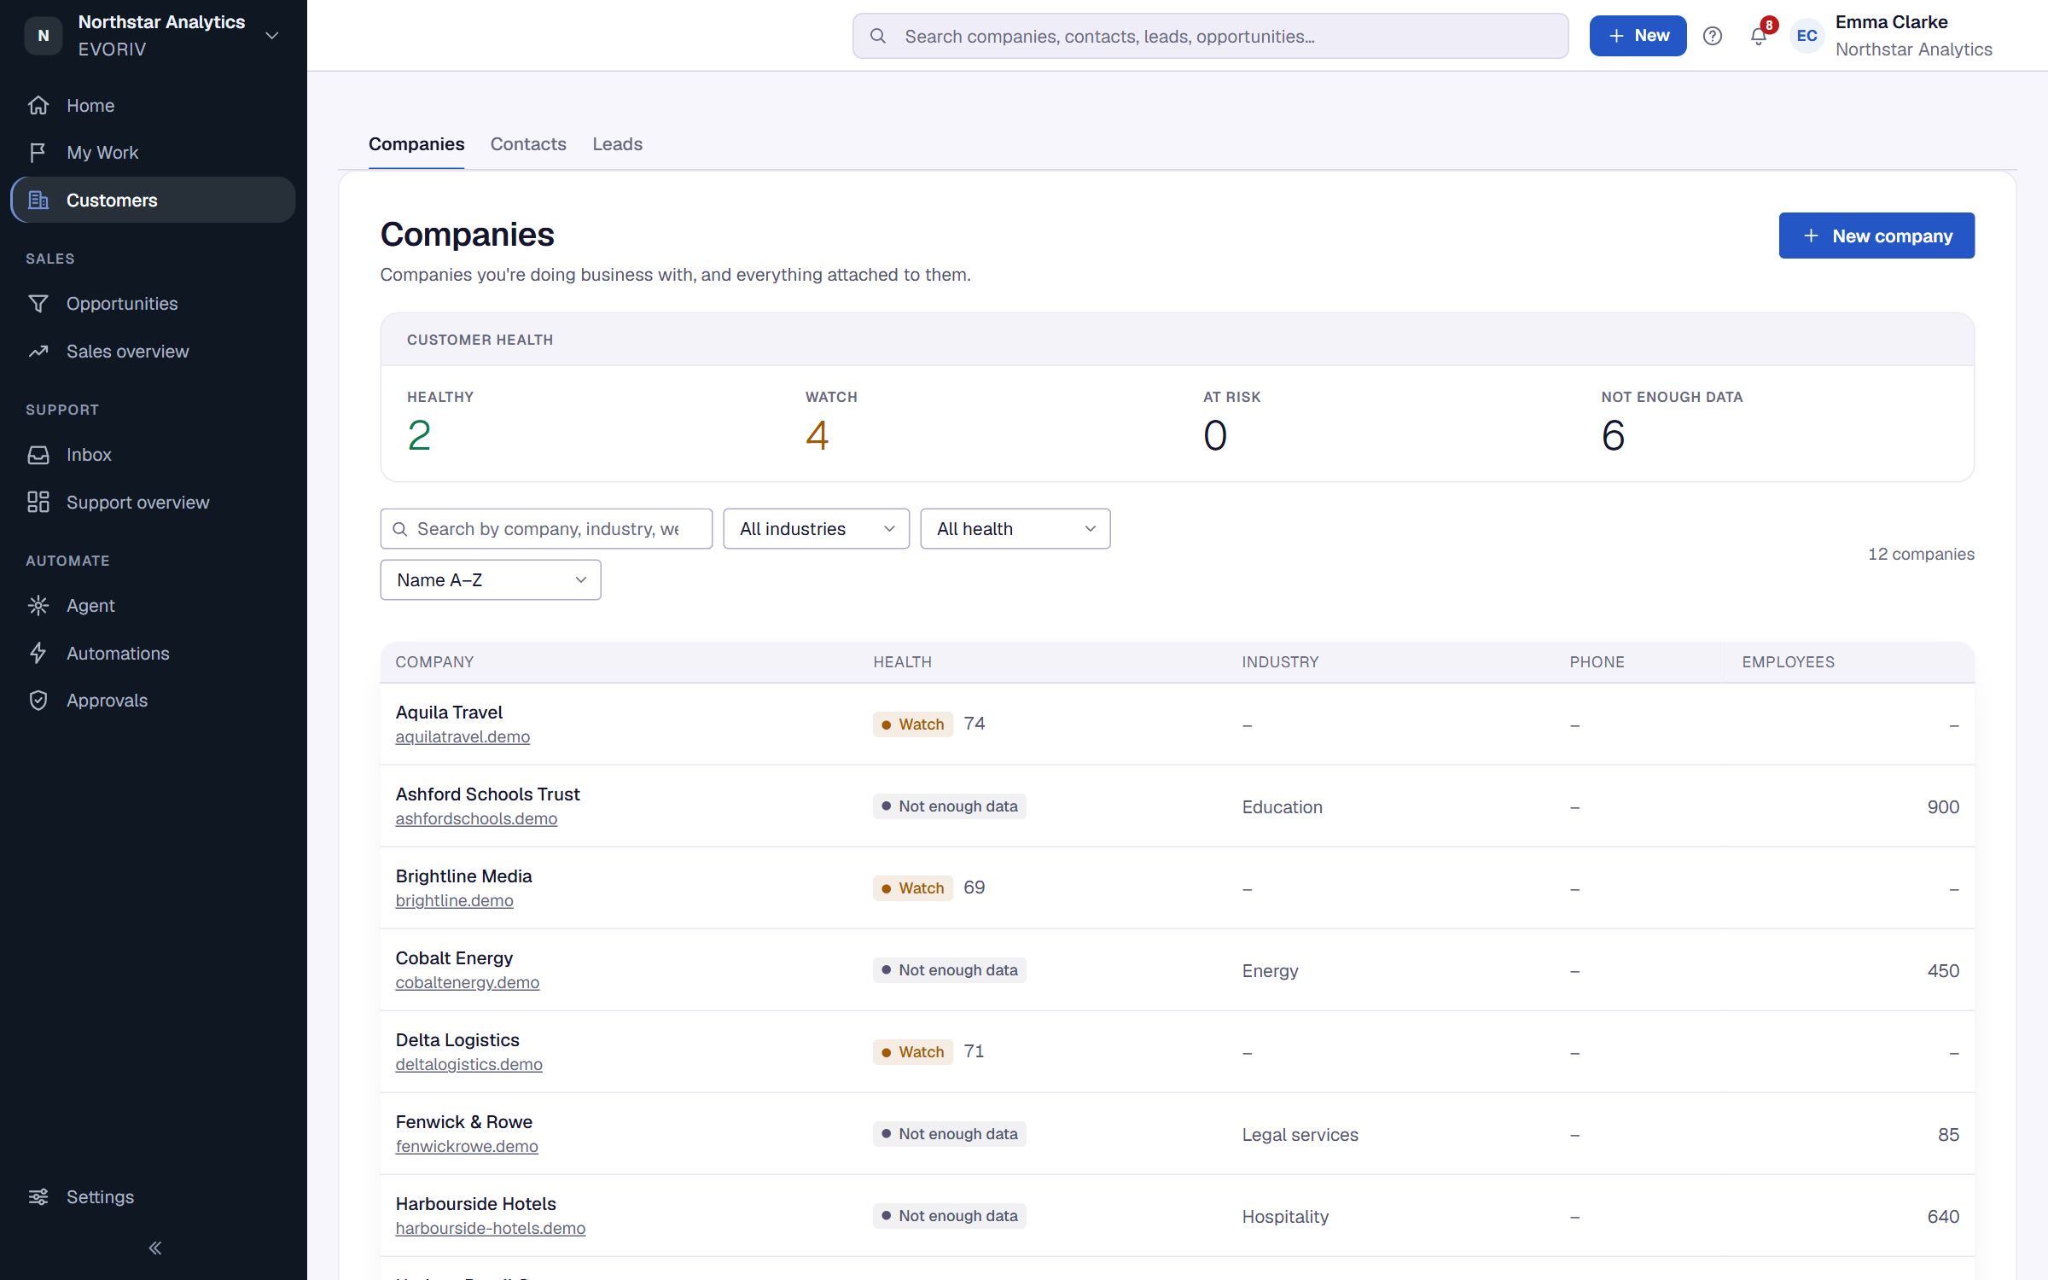Open the Fenwick & Rowe company

coord(464,1121)
